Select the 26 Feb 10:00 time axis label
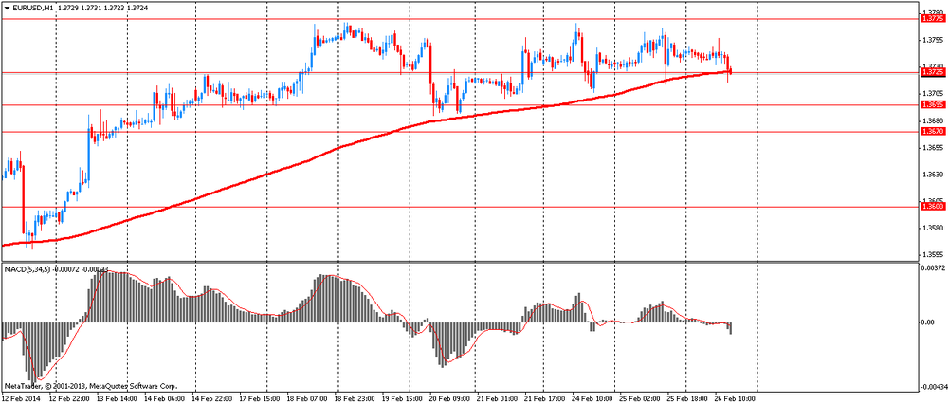The image size is (948, 405). (736, 399)
